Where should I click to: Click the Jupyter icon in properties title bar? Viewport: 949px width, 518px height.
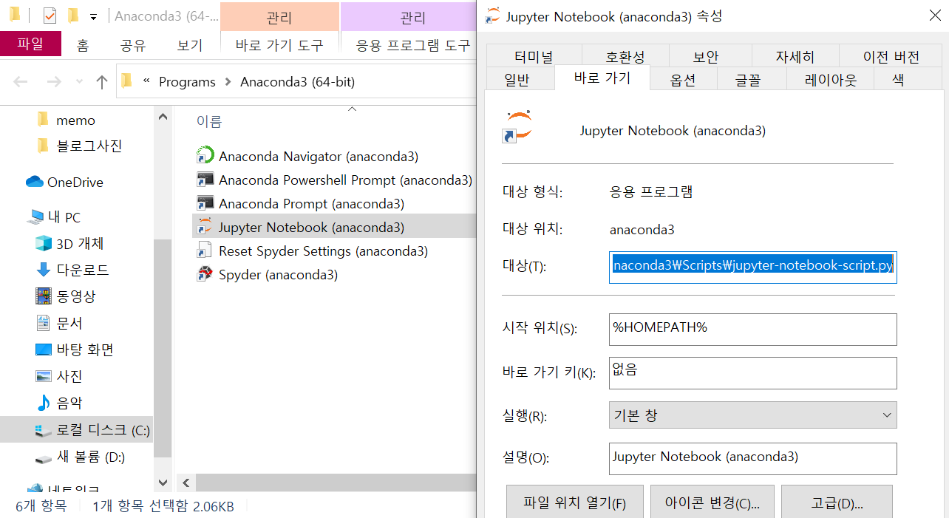click(492, 16)
